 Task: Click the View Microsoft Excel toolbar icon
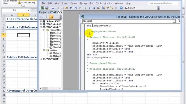pos(43,8)
